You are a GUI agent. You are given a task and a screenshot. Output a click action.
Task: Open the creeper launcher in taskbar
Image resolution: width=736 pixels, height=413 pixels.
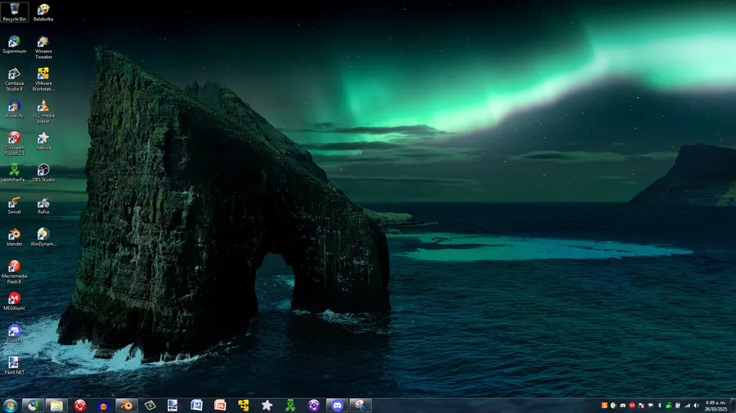pos(290,406)
